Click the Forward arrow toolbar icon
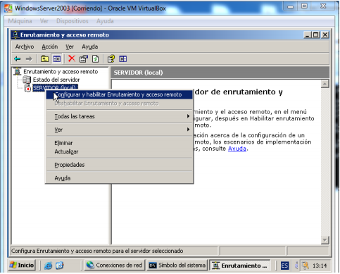This screenshot has width=340, height=274. click(x=29, y=58)
